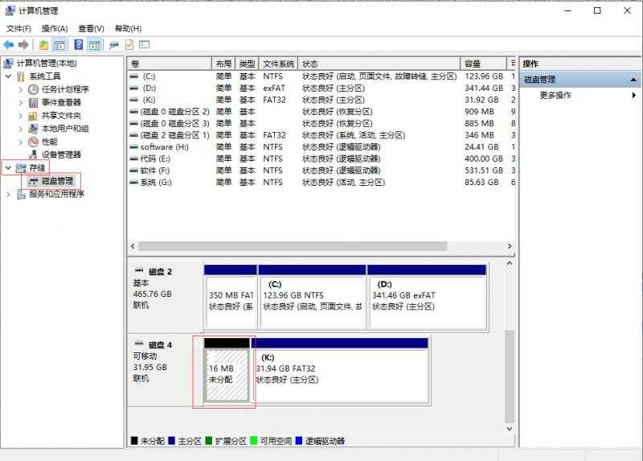Image resolution: width=643 pixels, height=461 pixels.
Task: Click the Event Viewer (事件查看器) icon
Action: [x=33, y=103]
